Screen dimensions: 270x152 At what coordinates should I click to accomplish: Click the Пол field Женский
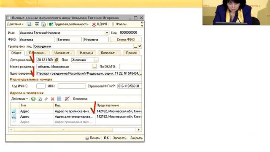point(83,60)
